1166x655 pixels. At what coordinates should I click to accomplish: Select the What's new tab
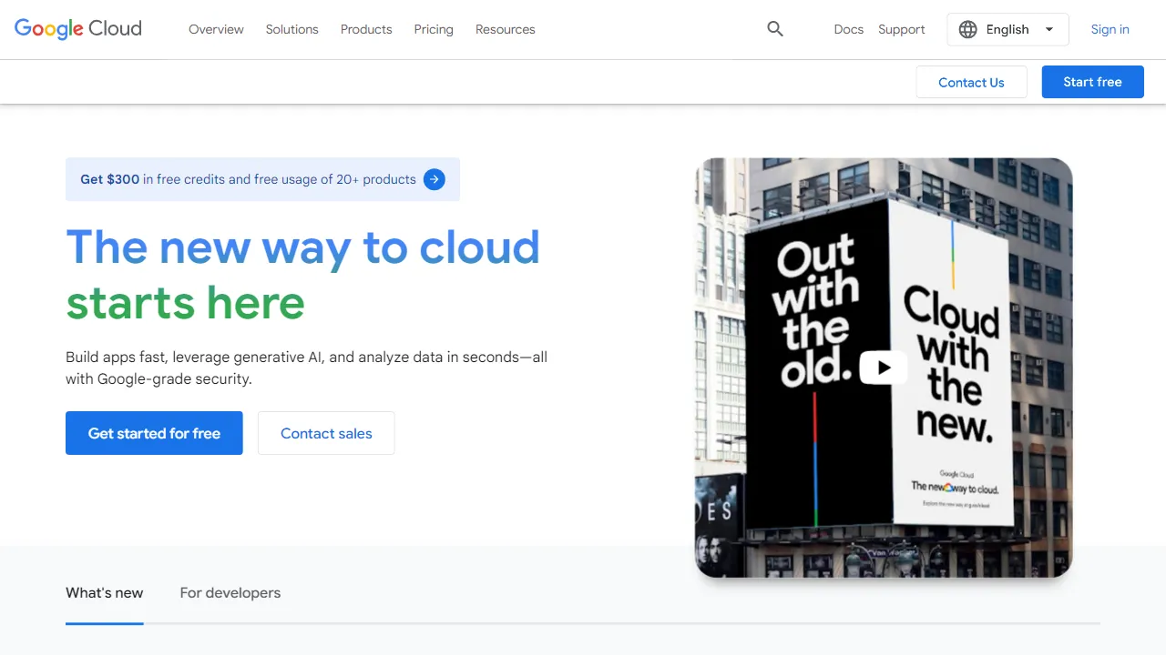[105, 593]
